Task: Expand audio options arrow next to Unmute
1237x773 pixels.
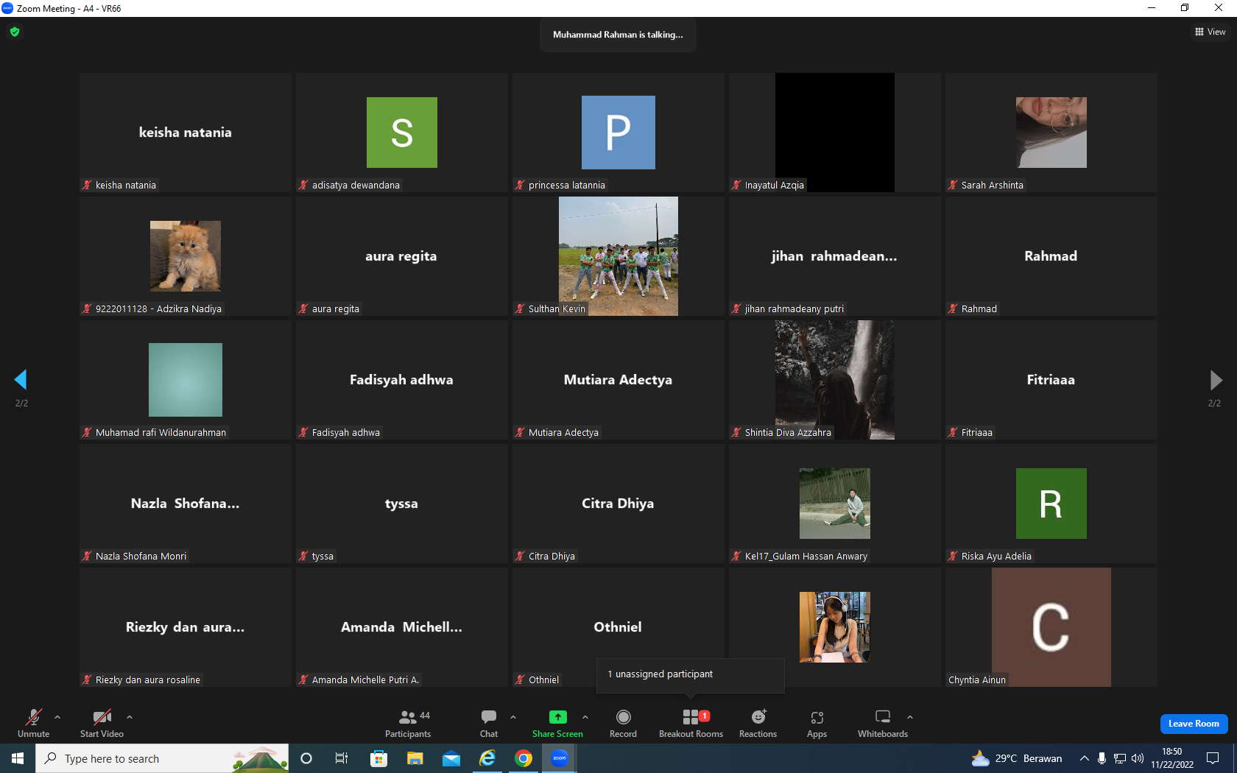Action: point(57,717)
